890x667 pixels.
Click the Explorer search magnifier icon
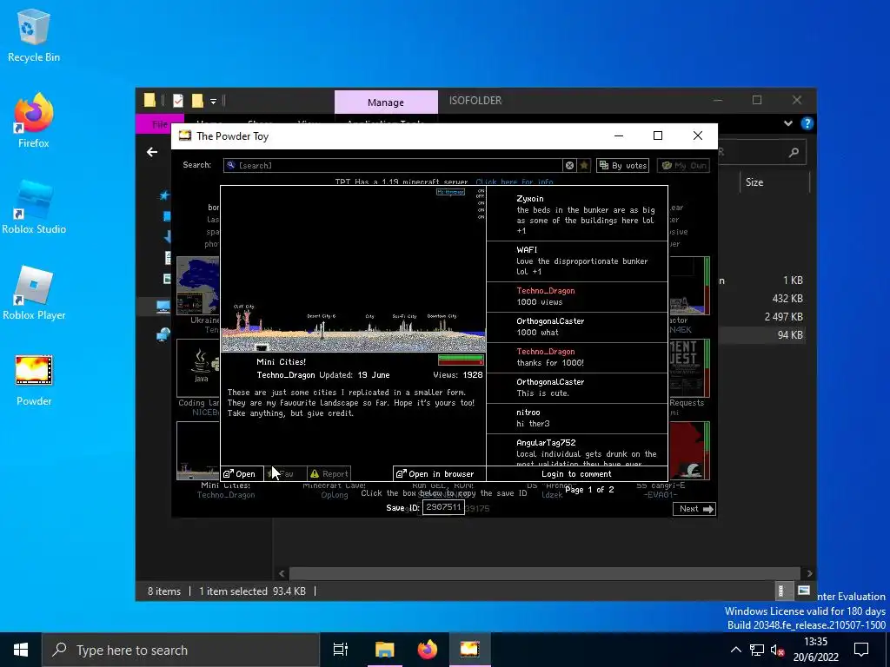click(x=794, y=152)
